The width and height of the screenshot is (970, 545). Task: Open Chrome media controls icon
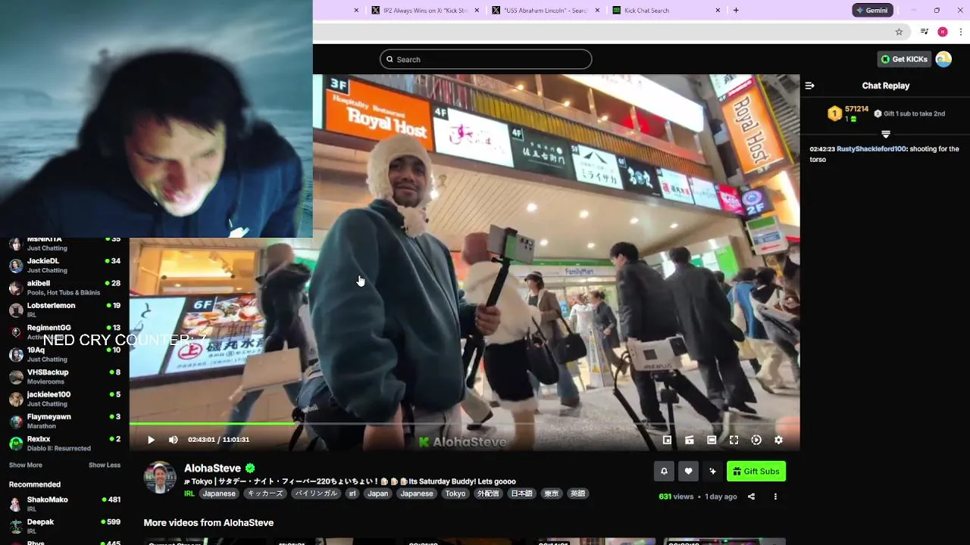coord(924,32)
